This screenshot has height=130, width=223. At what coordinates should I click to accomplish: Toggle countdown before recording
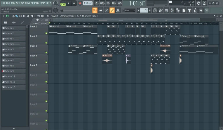coord(108,3)
